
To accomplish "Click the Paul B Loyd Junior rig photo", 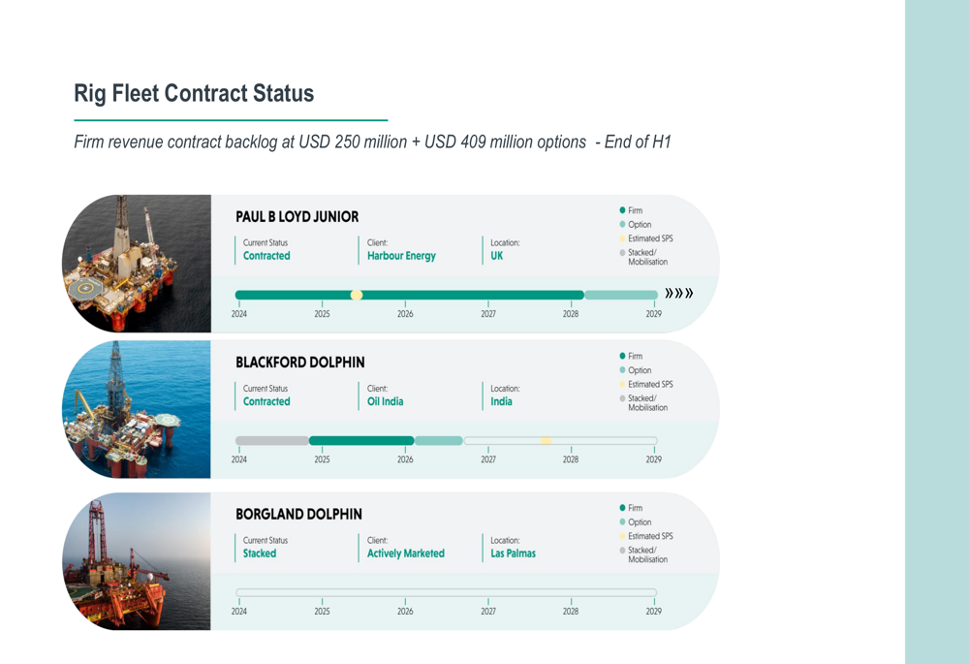I will (x=137, y=264).
